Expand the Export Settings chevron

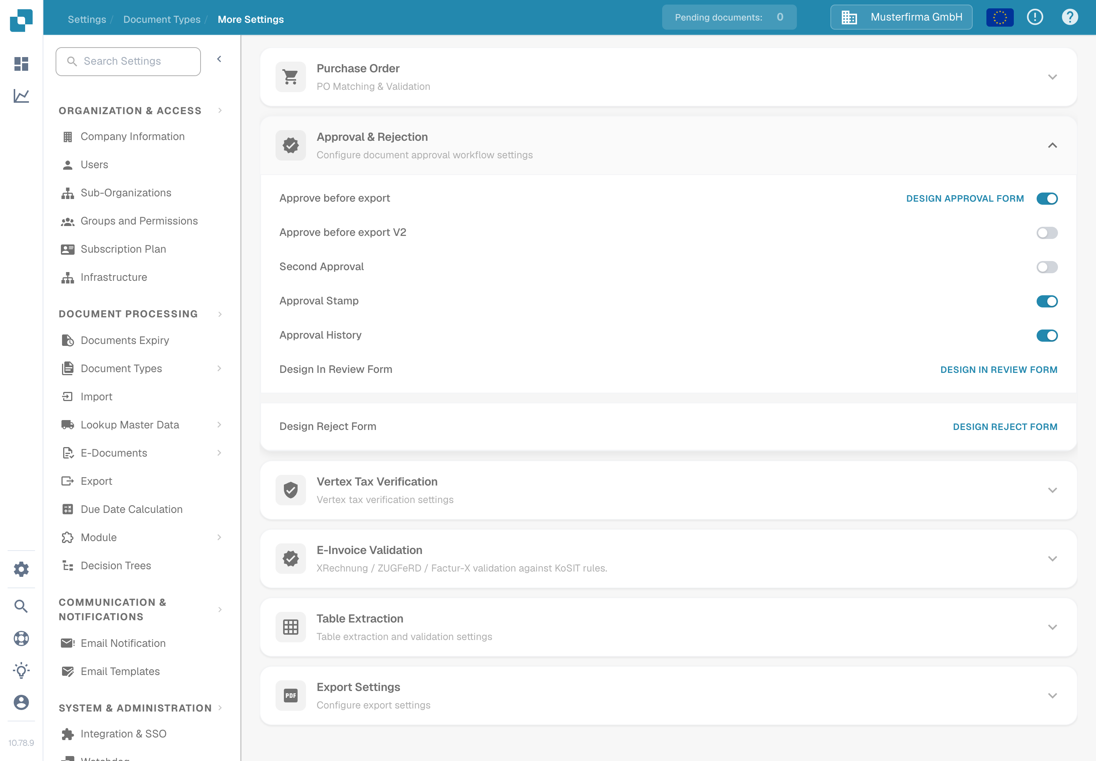click(x=1052, y=696)
